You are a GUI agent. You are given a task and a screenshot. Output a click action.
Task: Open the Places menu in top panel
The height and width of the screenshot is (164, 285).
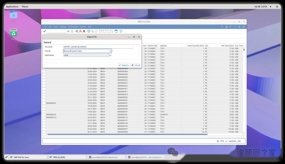click(25, 7)
